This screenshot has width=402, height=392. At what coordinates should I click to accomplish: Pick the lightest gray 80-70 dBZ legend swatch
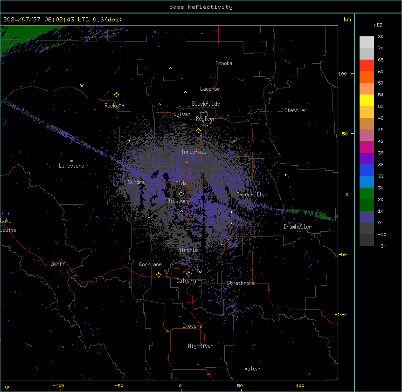(x=367, y=42)
